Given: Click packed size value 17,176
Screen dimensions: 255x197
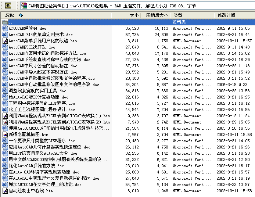Looking at the screenshot, I should pos(162,53).
